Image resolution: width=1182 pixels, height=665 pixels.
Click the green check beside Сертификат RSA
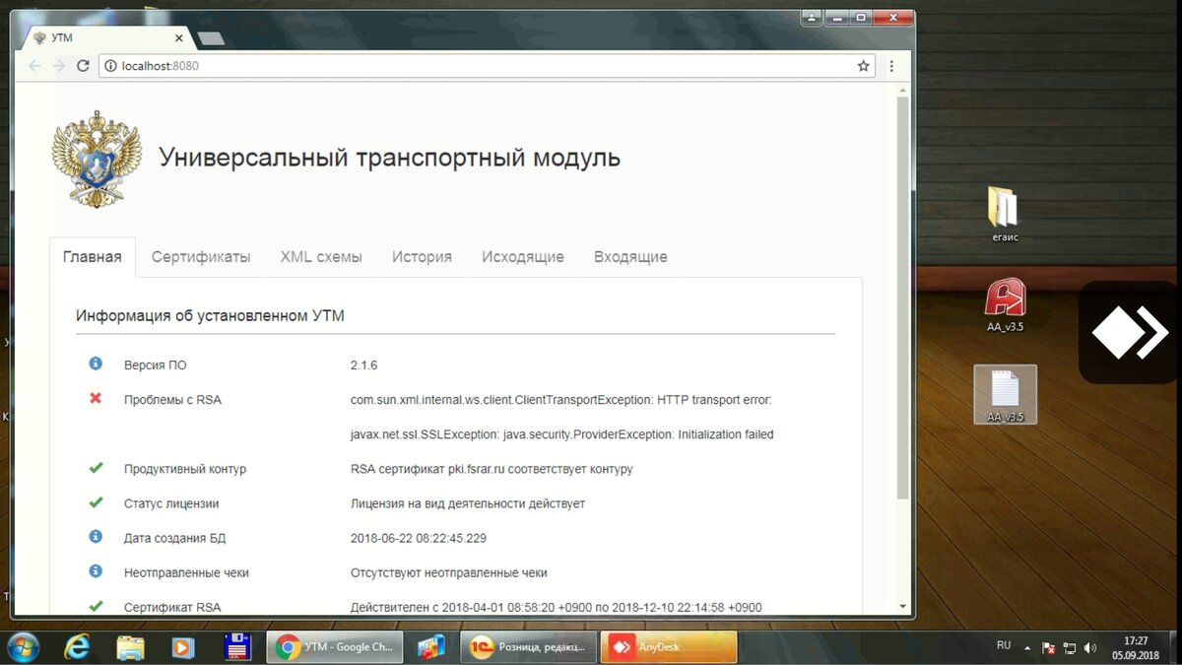click(x=96, y=606)
